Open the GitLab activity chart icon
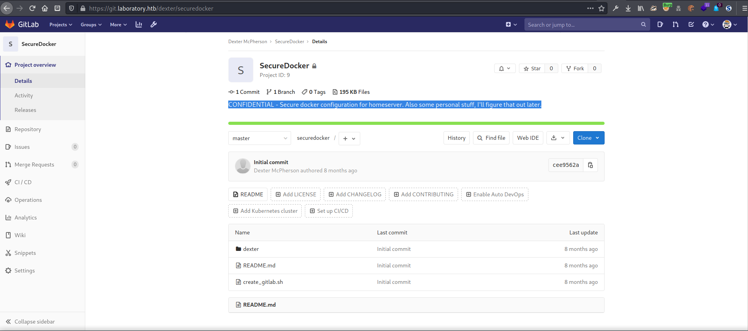This screenshot has width=748, height=331. [x=139, y=25]
